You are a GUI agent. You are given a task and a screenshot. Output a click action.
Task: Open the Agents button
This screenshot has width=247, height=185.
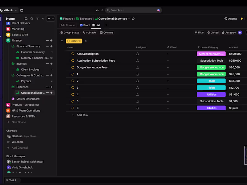pyautogui.click(x=231, y=18)
